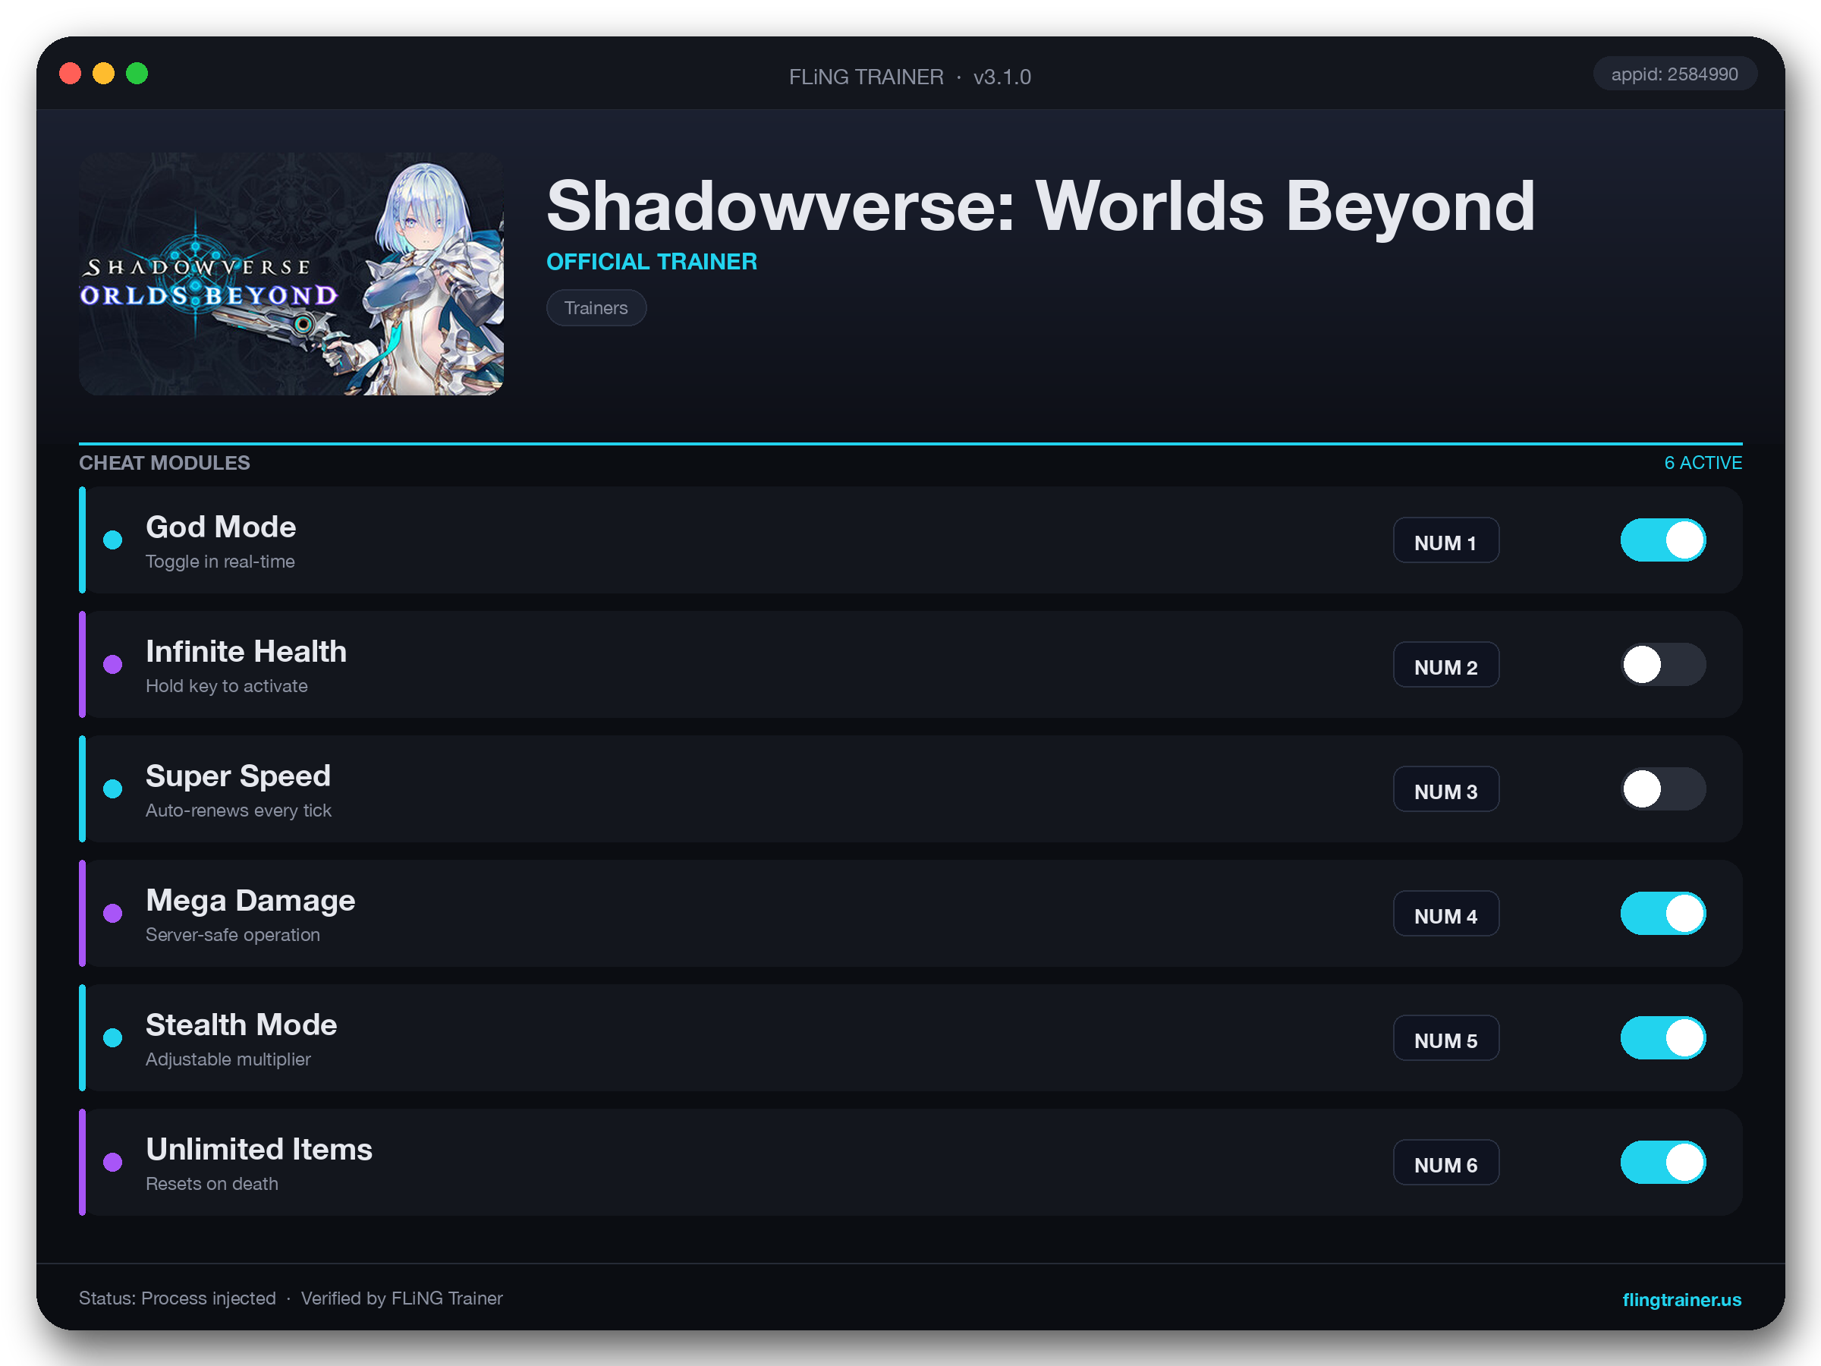Click 'Verified by FLiNG Trainer' text

(x=401, y=1298)
